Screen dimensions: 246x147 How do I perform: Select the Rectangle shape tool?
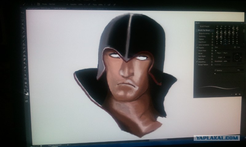pos(26,79)
